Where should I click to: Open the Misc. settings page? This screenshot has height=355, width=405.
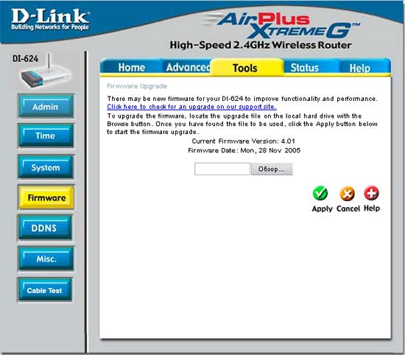46,259
